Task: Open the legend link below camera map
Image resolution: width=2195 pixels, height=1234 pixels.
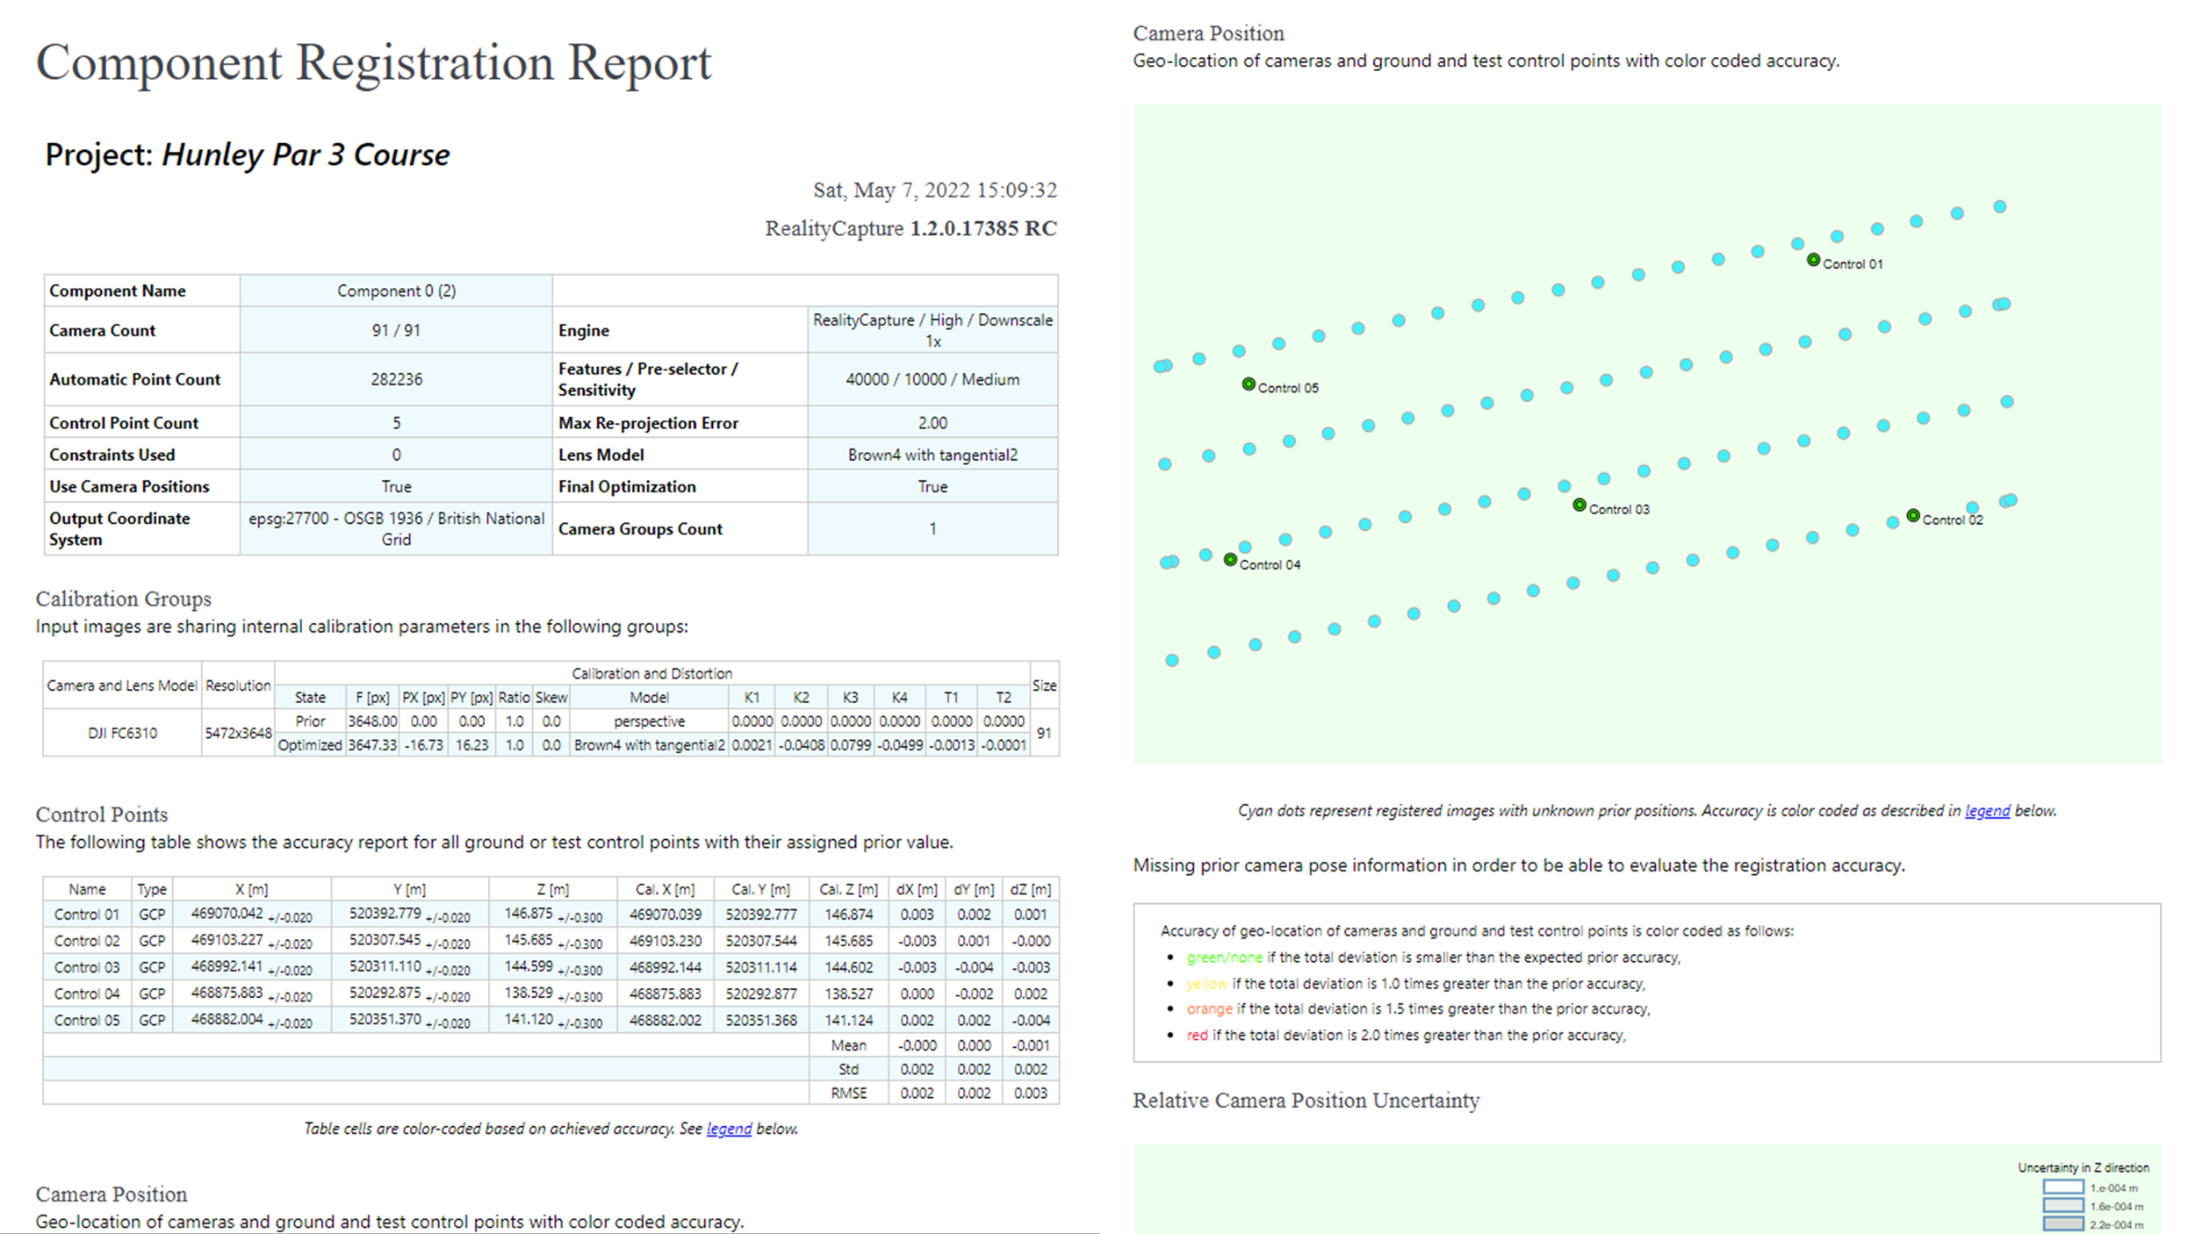Action: tap(1987, 811)
